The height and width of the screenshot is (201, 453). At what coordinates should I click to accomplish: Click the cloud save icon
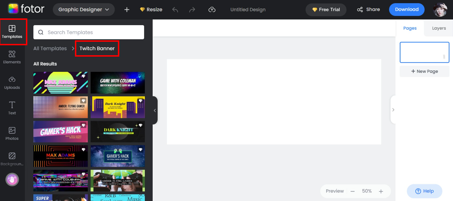click(212, 10)
